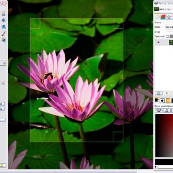Click the tool options tab menu arrow

[5, 63]
